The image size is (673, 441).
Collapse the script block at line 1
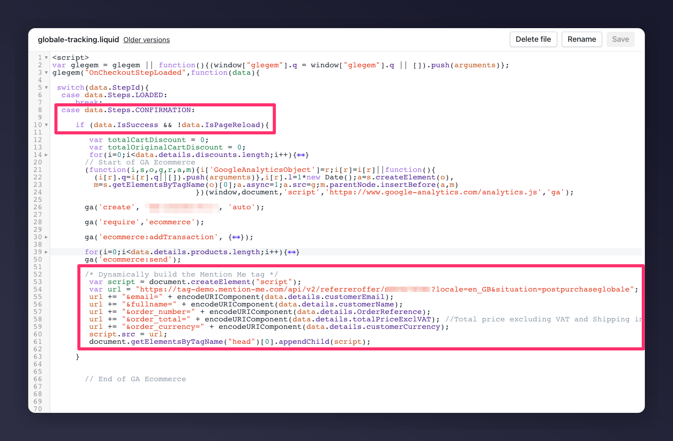pos(46,58)
